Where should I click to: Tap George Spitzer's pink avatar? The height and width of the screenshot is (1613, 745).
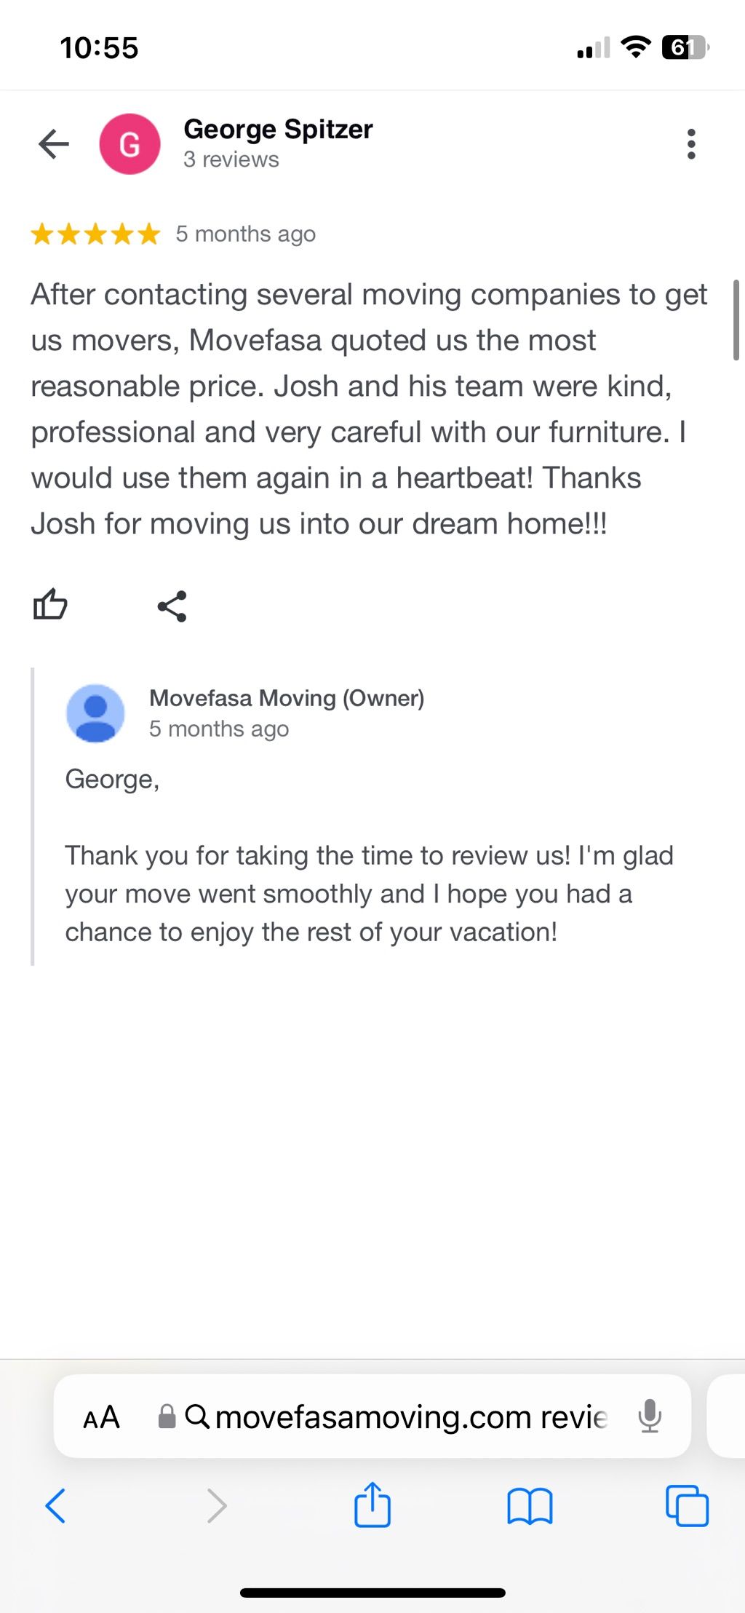(130, 144)
